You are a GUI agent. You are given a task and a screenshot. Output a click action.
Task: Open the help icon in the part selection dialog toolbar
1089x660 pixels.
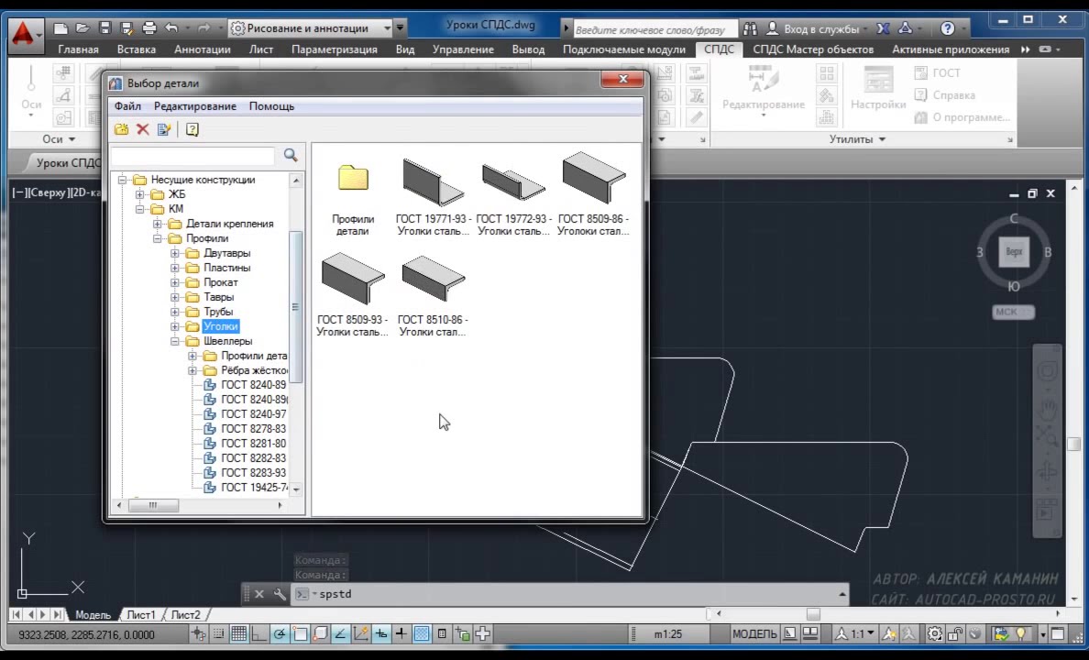(x=192, y=129)
